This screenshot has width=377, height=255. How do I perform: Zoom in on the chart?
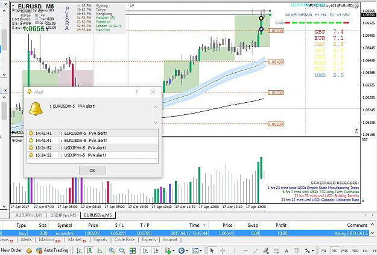[112, 251]
